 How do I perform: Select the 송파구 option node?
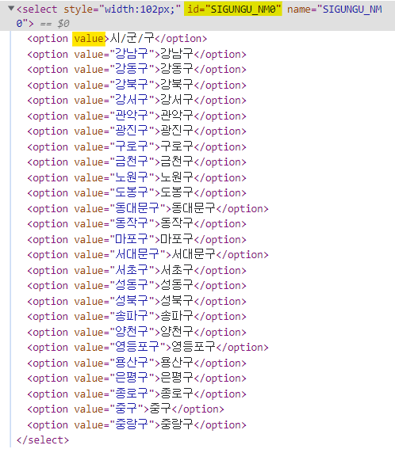136,317
